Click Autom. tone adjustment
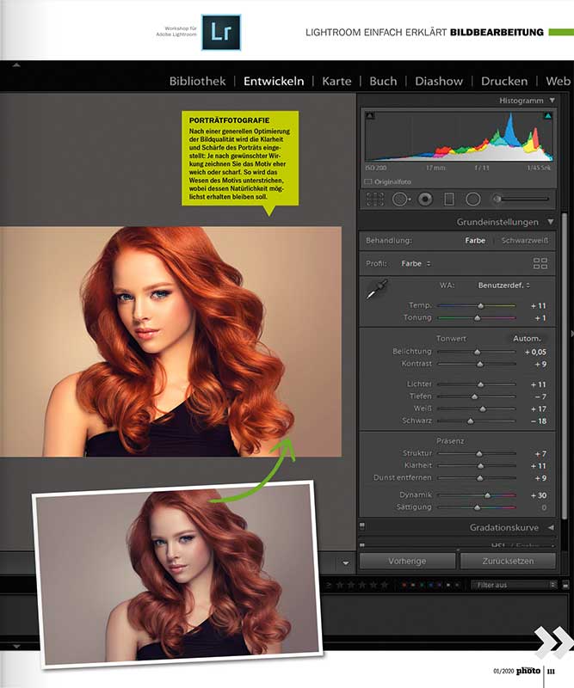Screen dimensions: 574x688 pos(527,339)
